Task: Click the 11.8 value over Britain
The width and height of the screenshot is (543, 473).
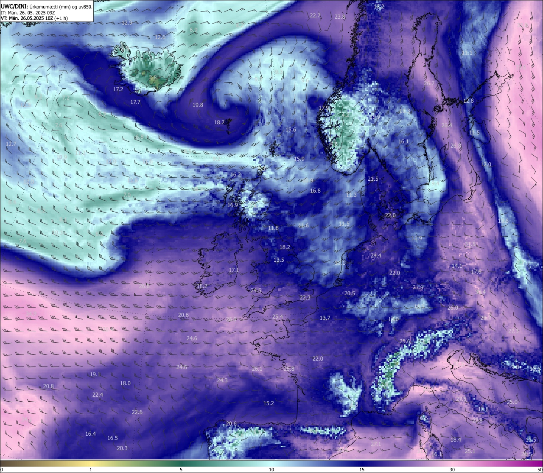Action: pos(274,228)
